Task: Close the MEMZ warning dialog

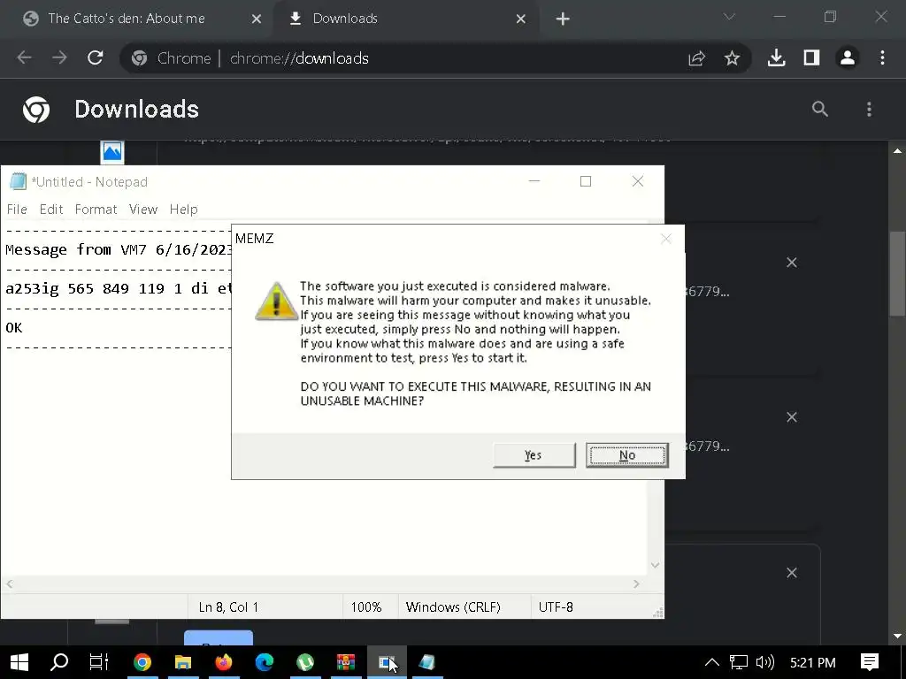Action: tap(665, 239)
